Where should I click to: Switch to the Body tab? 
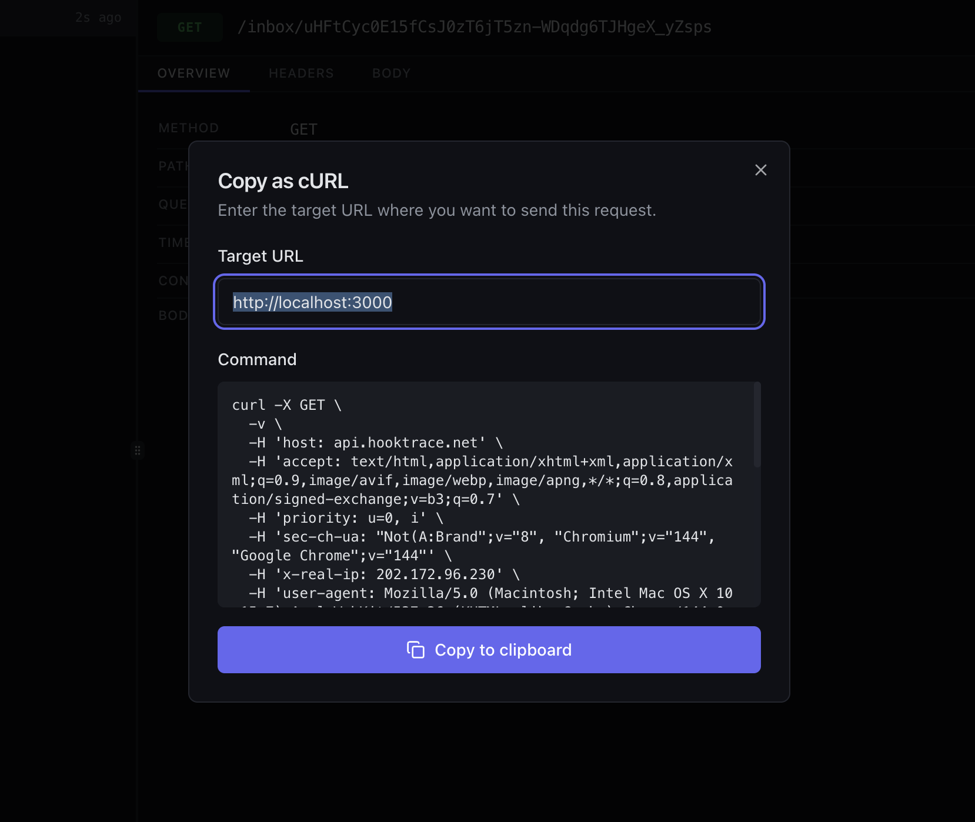pos(391,73)
